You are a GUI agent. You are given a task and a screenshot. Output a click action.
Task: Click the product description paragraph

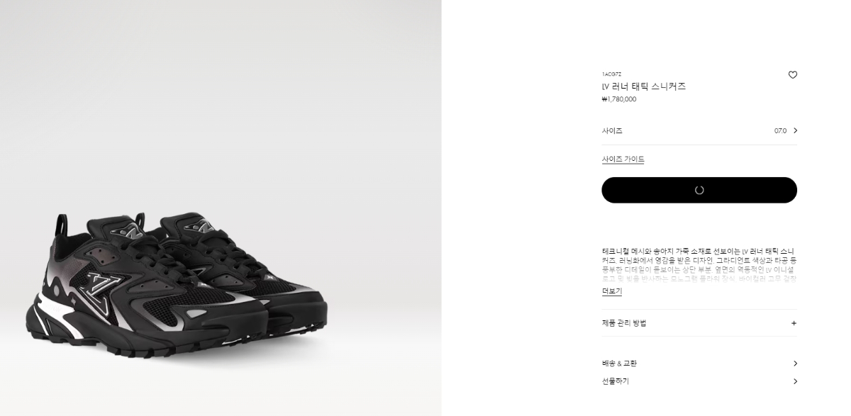pos(699,265)
